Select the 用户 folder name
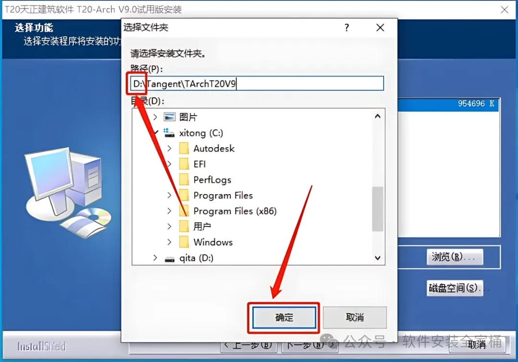Viewport: 518px width, 362px height. pyautogui.click(x=202, y=226)
